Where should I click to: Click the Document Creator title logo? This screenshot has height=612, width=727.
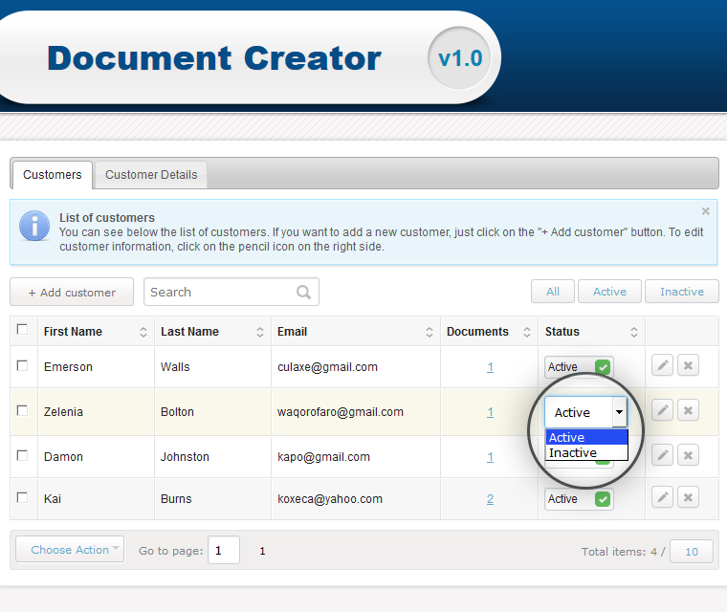[x=214, y=58]
